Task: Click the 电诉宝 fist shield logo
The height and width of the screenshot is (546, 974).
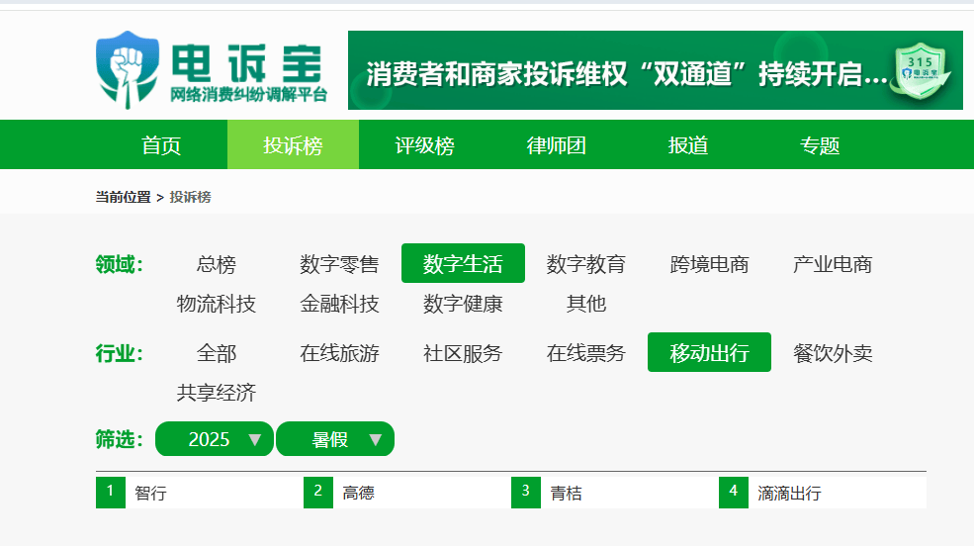Action: pyautogui.click(x=126, y=69)
